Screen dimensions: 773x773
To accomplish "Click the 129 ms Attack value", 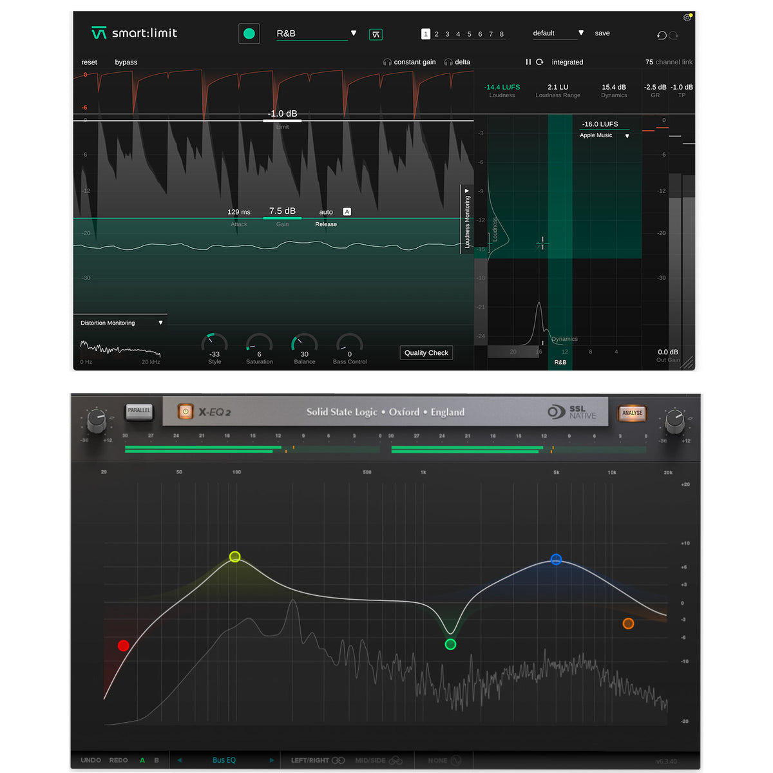I will point(239,212).
